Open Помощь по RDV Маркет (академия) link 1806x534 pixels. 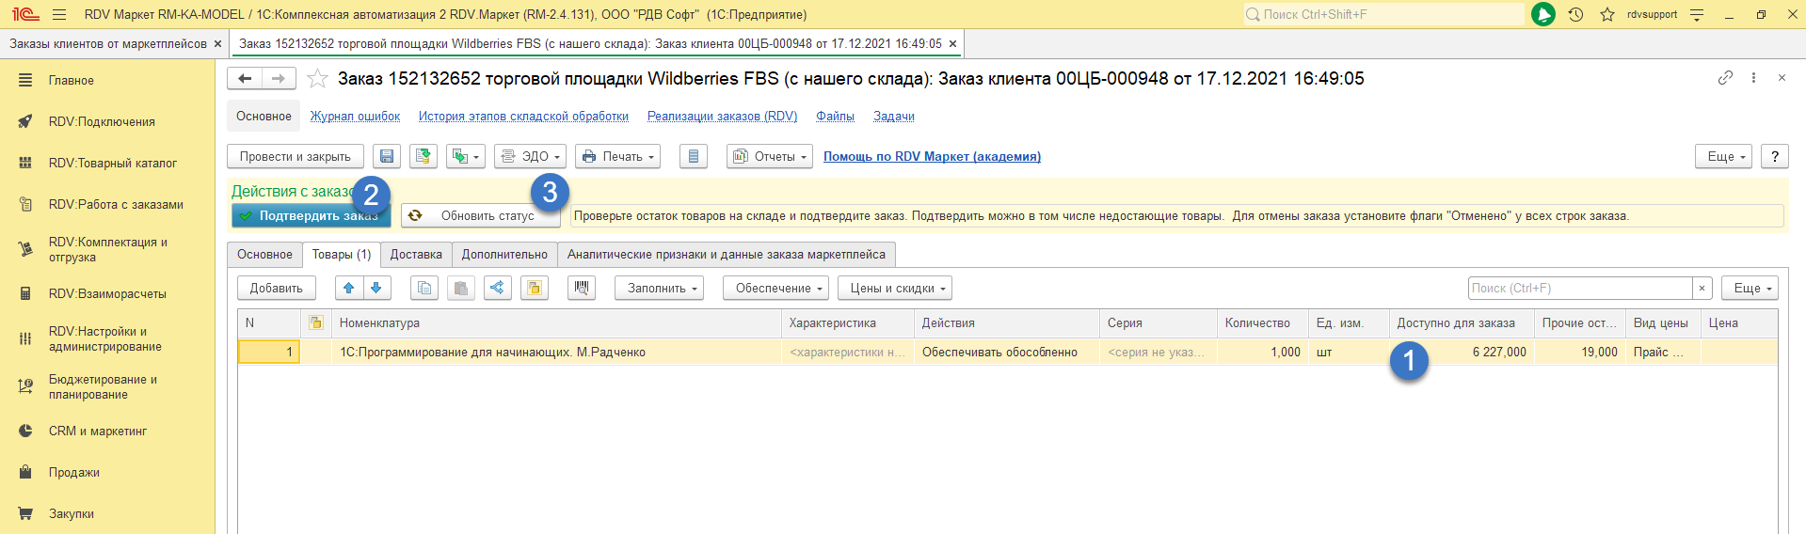coord(932,157)
